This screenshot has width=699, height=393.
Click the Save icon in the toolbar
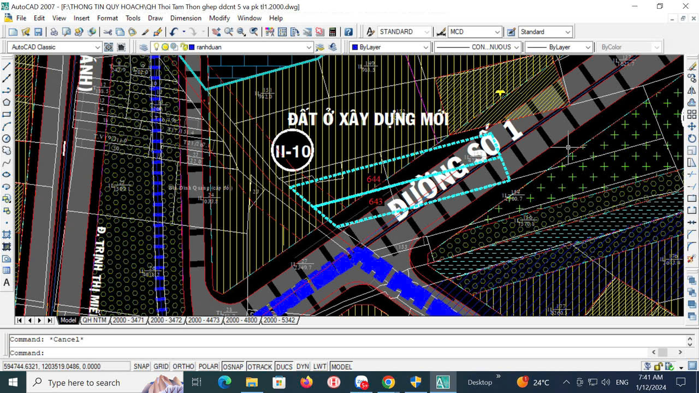click(x=38, y=32)
